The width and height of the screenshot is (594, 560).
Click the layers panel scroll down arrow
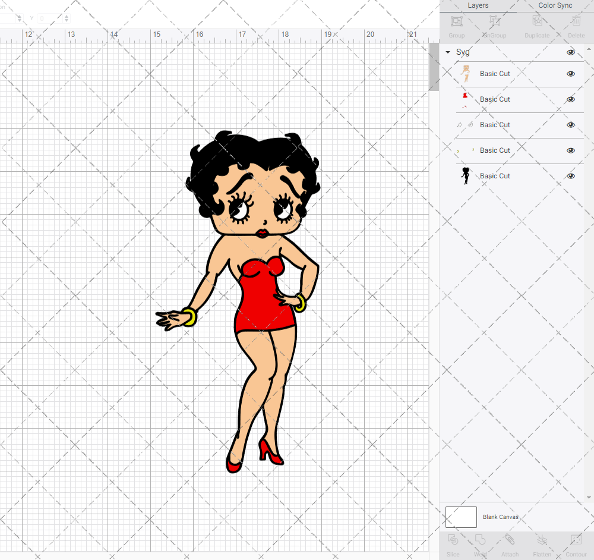point(588,498)
